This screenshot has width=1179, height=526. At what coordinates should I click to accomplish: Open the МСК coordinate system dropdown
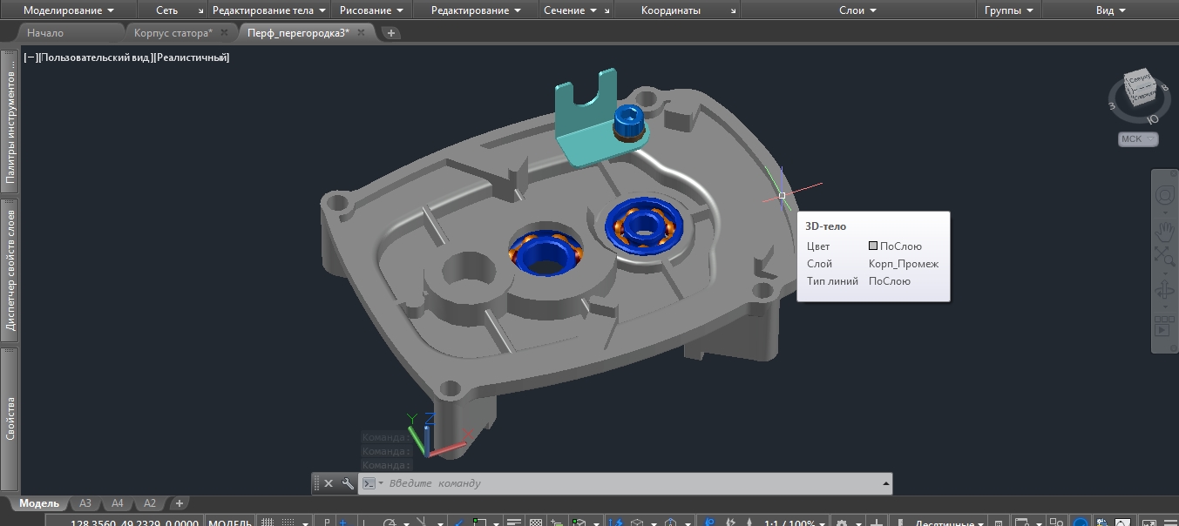pos(1138,139)
